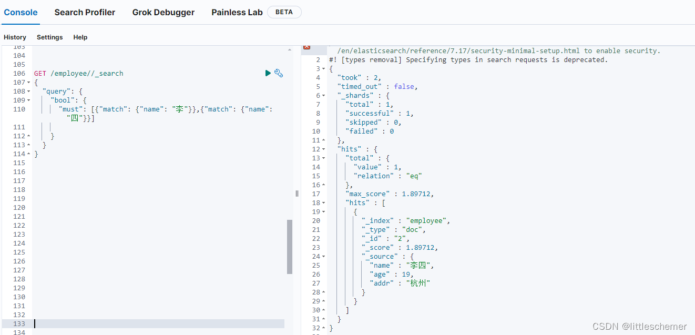The image size is (695, 335).
Task: Open the wrench request options icon
Action: [x=279, y=73]
